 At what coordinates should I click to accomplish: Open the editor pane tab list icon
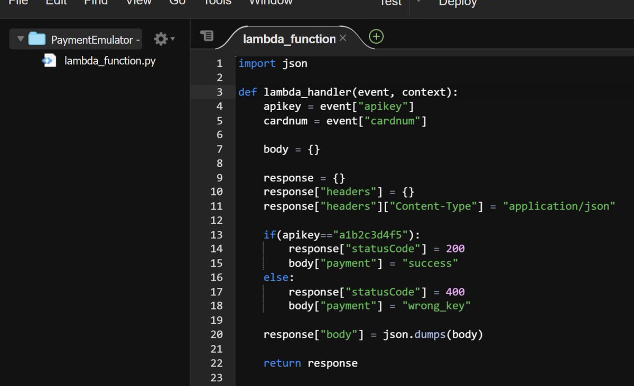[207, 36]
